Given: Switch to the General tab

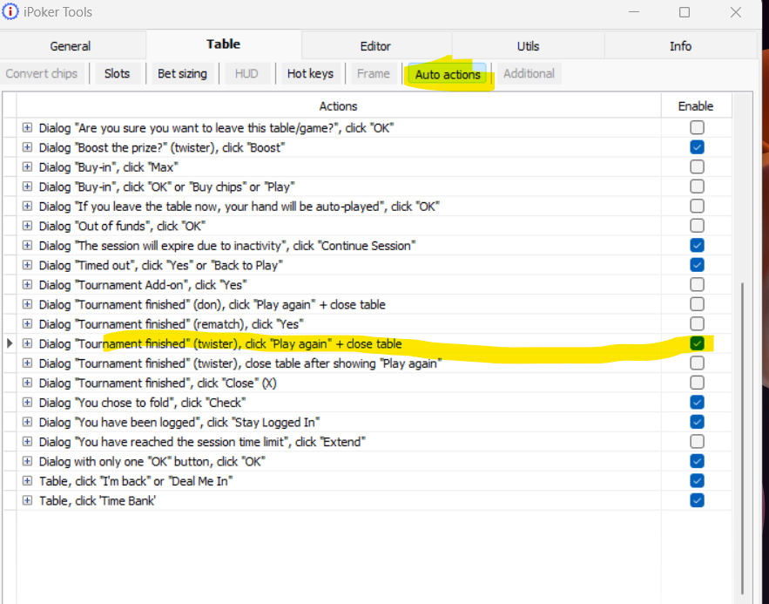Looking at the screenshot, I should (x=71, y=46).
